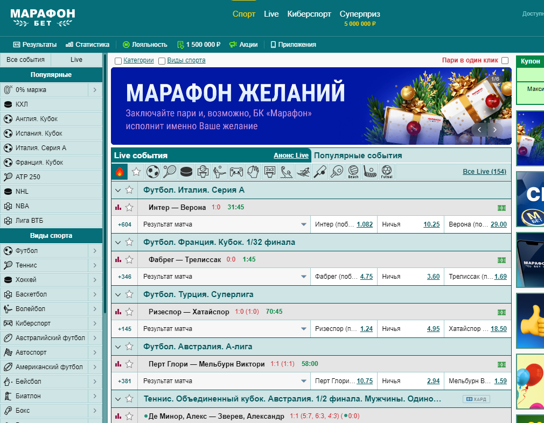Expand Киберспорт submenu arrow in sidebar
544x423 pixels.
95,323
